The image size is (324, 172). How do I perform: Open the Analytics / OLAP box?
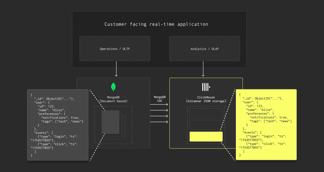(204, 49)
